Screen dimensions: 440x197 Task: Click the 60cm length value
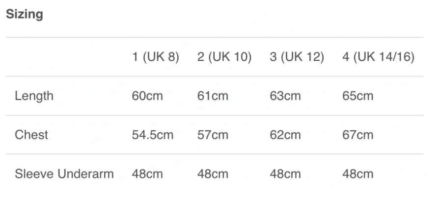click(147, 96)
